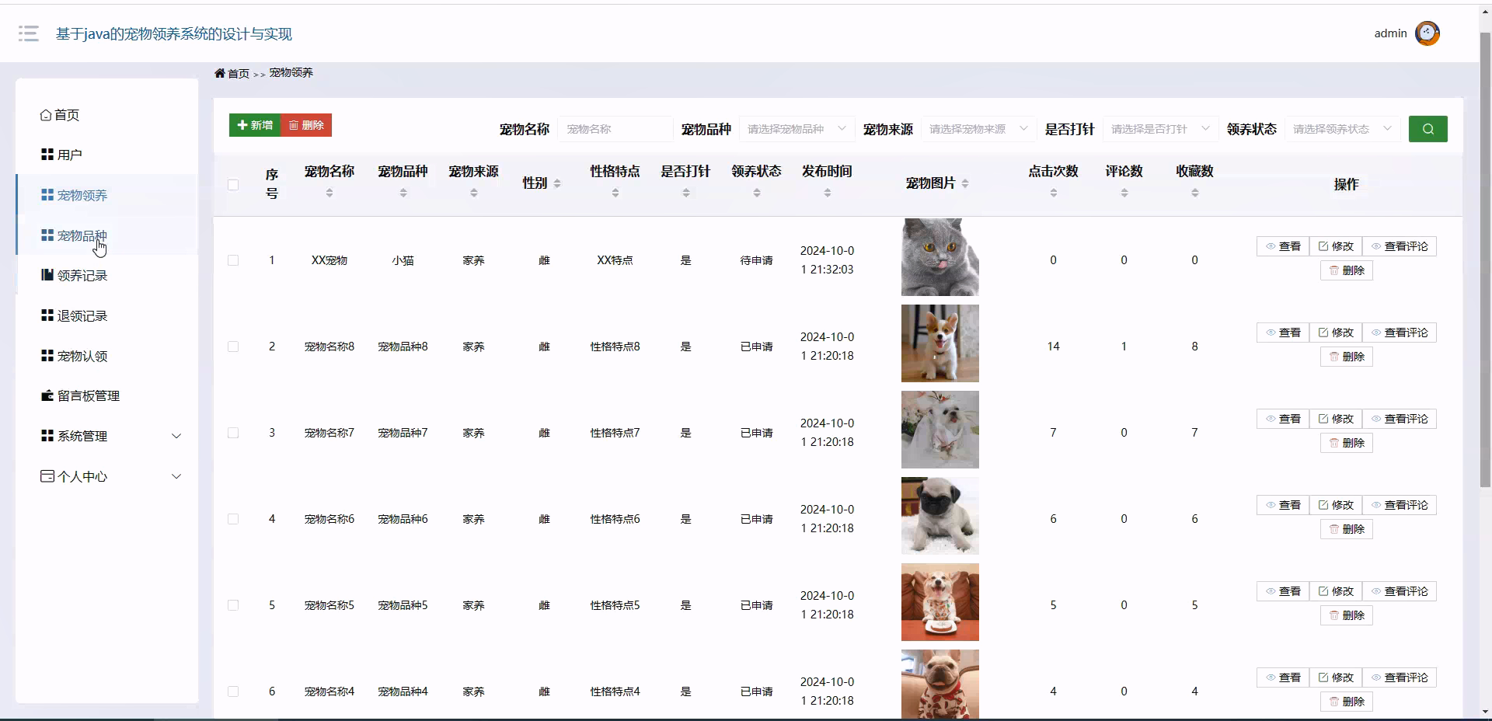
Task: Sort by 宠物品种 column arrows
Action: (x=403, y=193)
